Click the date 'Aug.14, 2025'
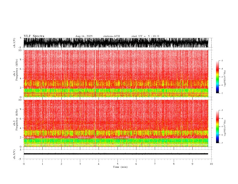This screenshot has height=184, width=238. 84,36
